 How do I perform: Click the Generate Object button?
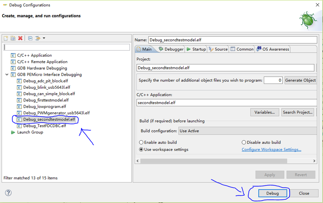pos(301,80)
